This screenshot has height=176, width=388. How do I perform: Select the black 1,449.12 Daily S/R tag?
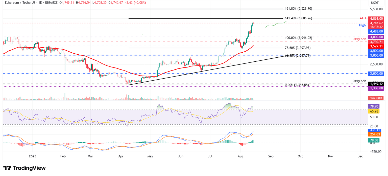click(376, 84)
